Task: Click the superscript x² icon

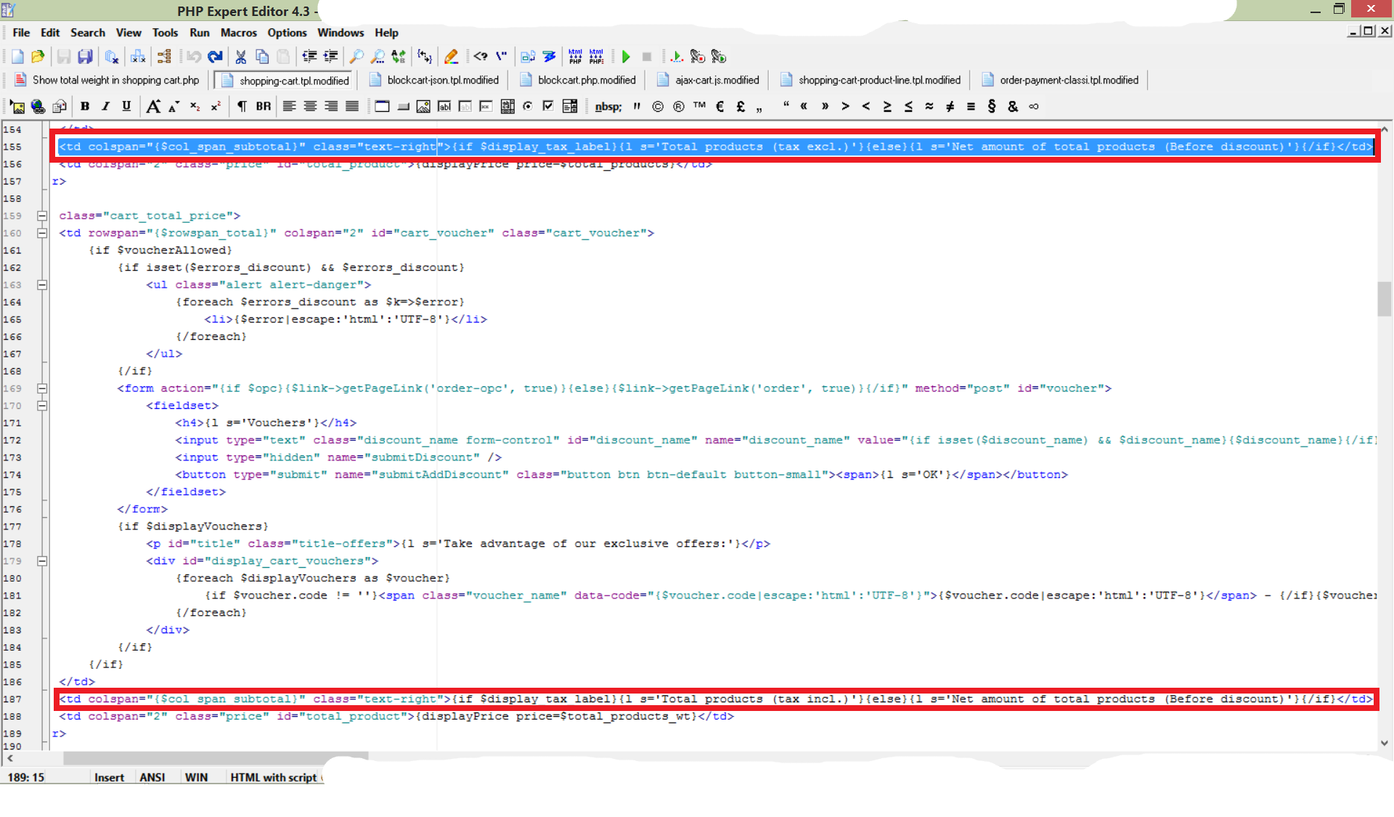Action: (x=216, y=107)
